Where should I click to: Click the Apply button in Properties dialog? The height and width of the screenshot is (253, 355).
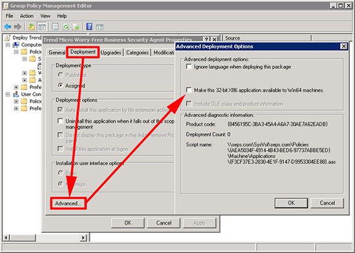(199, 223)
